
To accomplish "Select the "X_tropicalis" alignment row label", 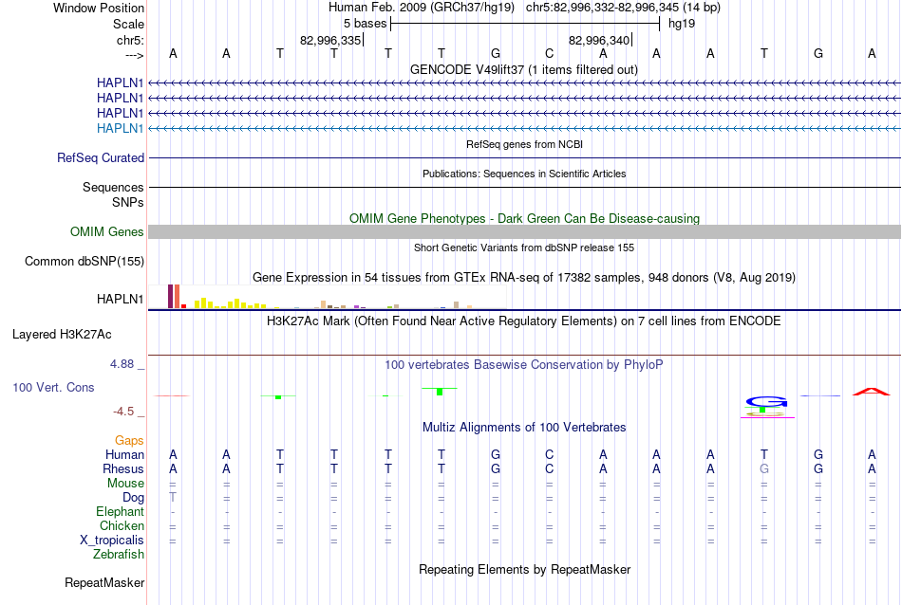I will tap(112, 541).
